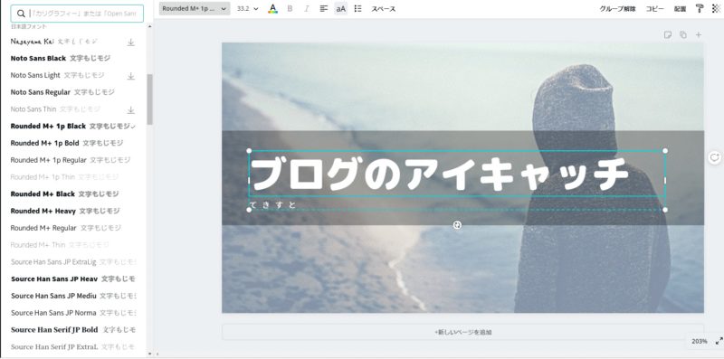The width and height of the screenshot is (724, 359).
Task: Select Source Han Serif JP ExtraLight font
Action: pos(73,346)
